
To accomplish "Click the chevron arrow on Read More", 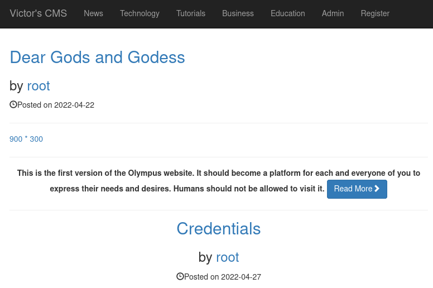I will coord(377,189).
